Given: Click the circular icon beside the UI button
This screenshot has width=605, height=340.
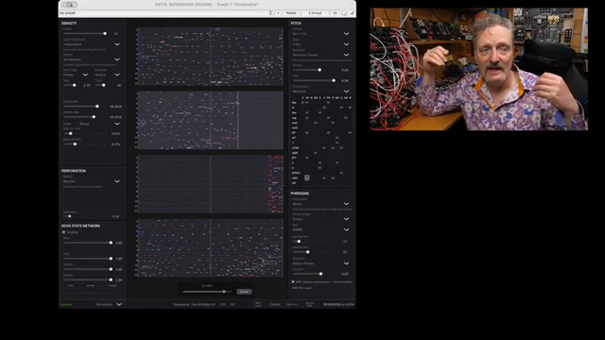Looking at the screenshot, I should click(344, 13).
